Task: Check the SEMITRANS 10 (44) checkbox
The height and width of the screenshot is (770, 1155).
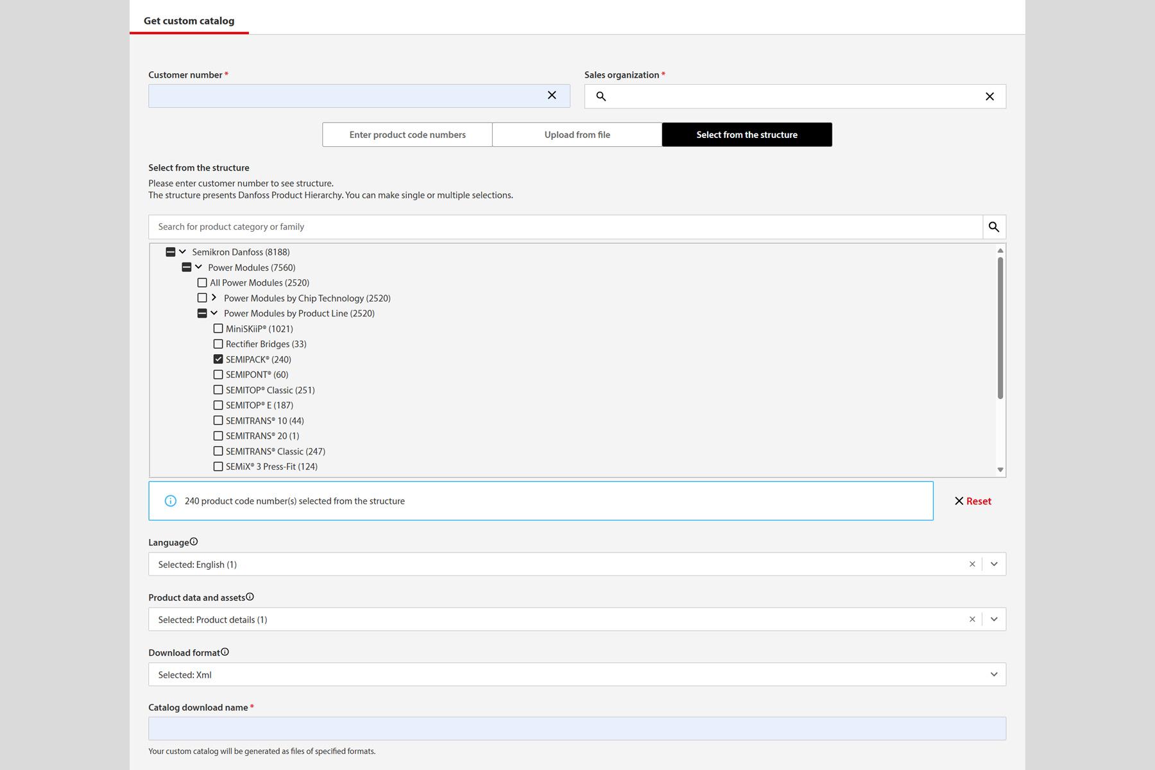Action: point(218,420)
